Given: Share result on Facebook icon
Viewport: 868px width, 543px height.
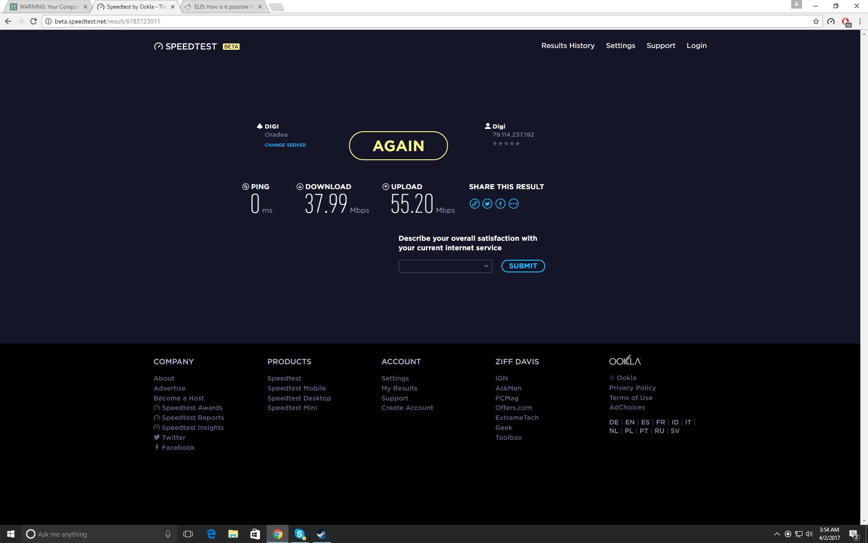Looking at the screenshot, I should tap(500, 204).
